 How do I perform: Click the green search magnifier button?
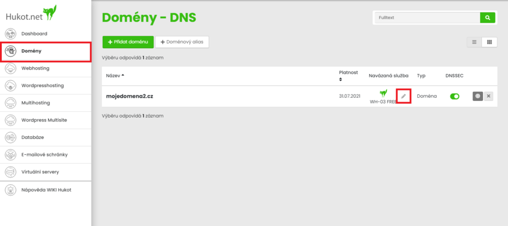point(488,18)
